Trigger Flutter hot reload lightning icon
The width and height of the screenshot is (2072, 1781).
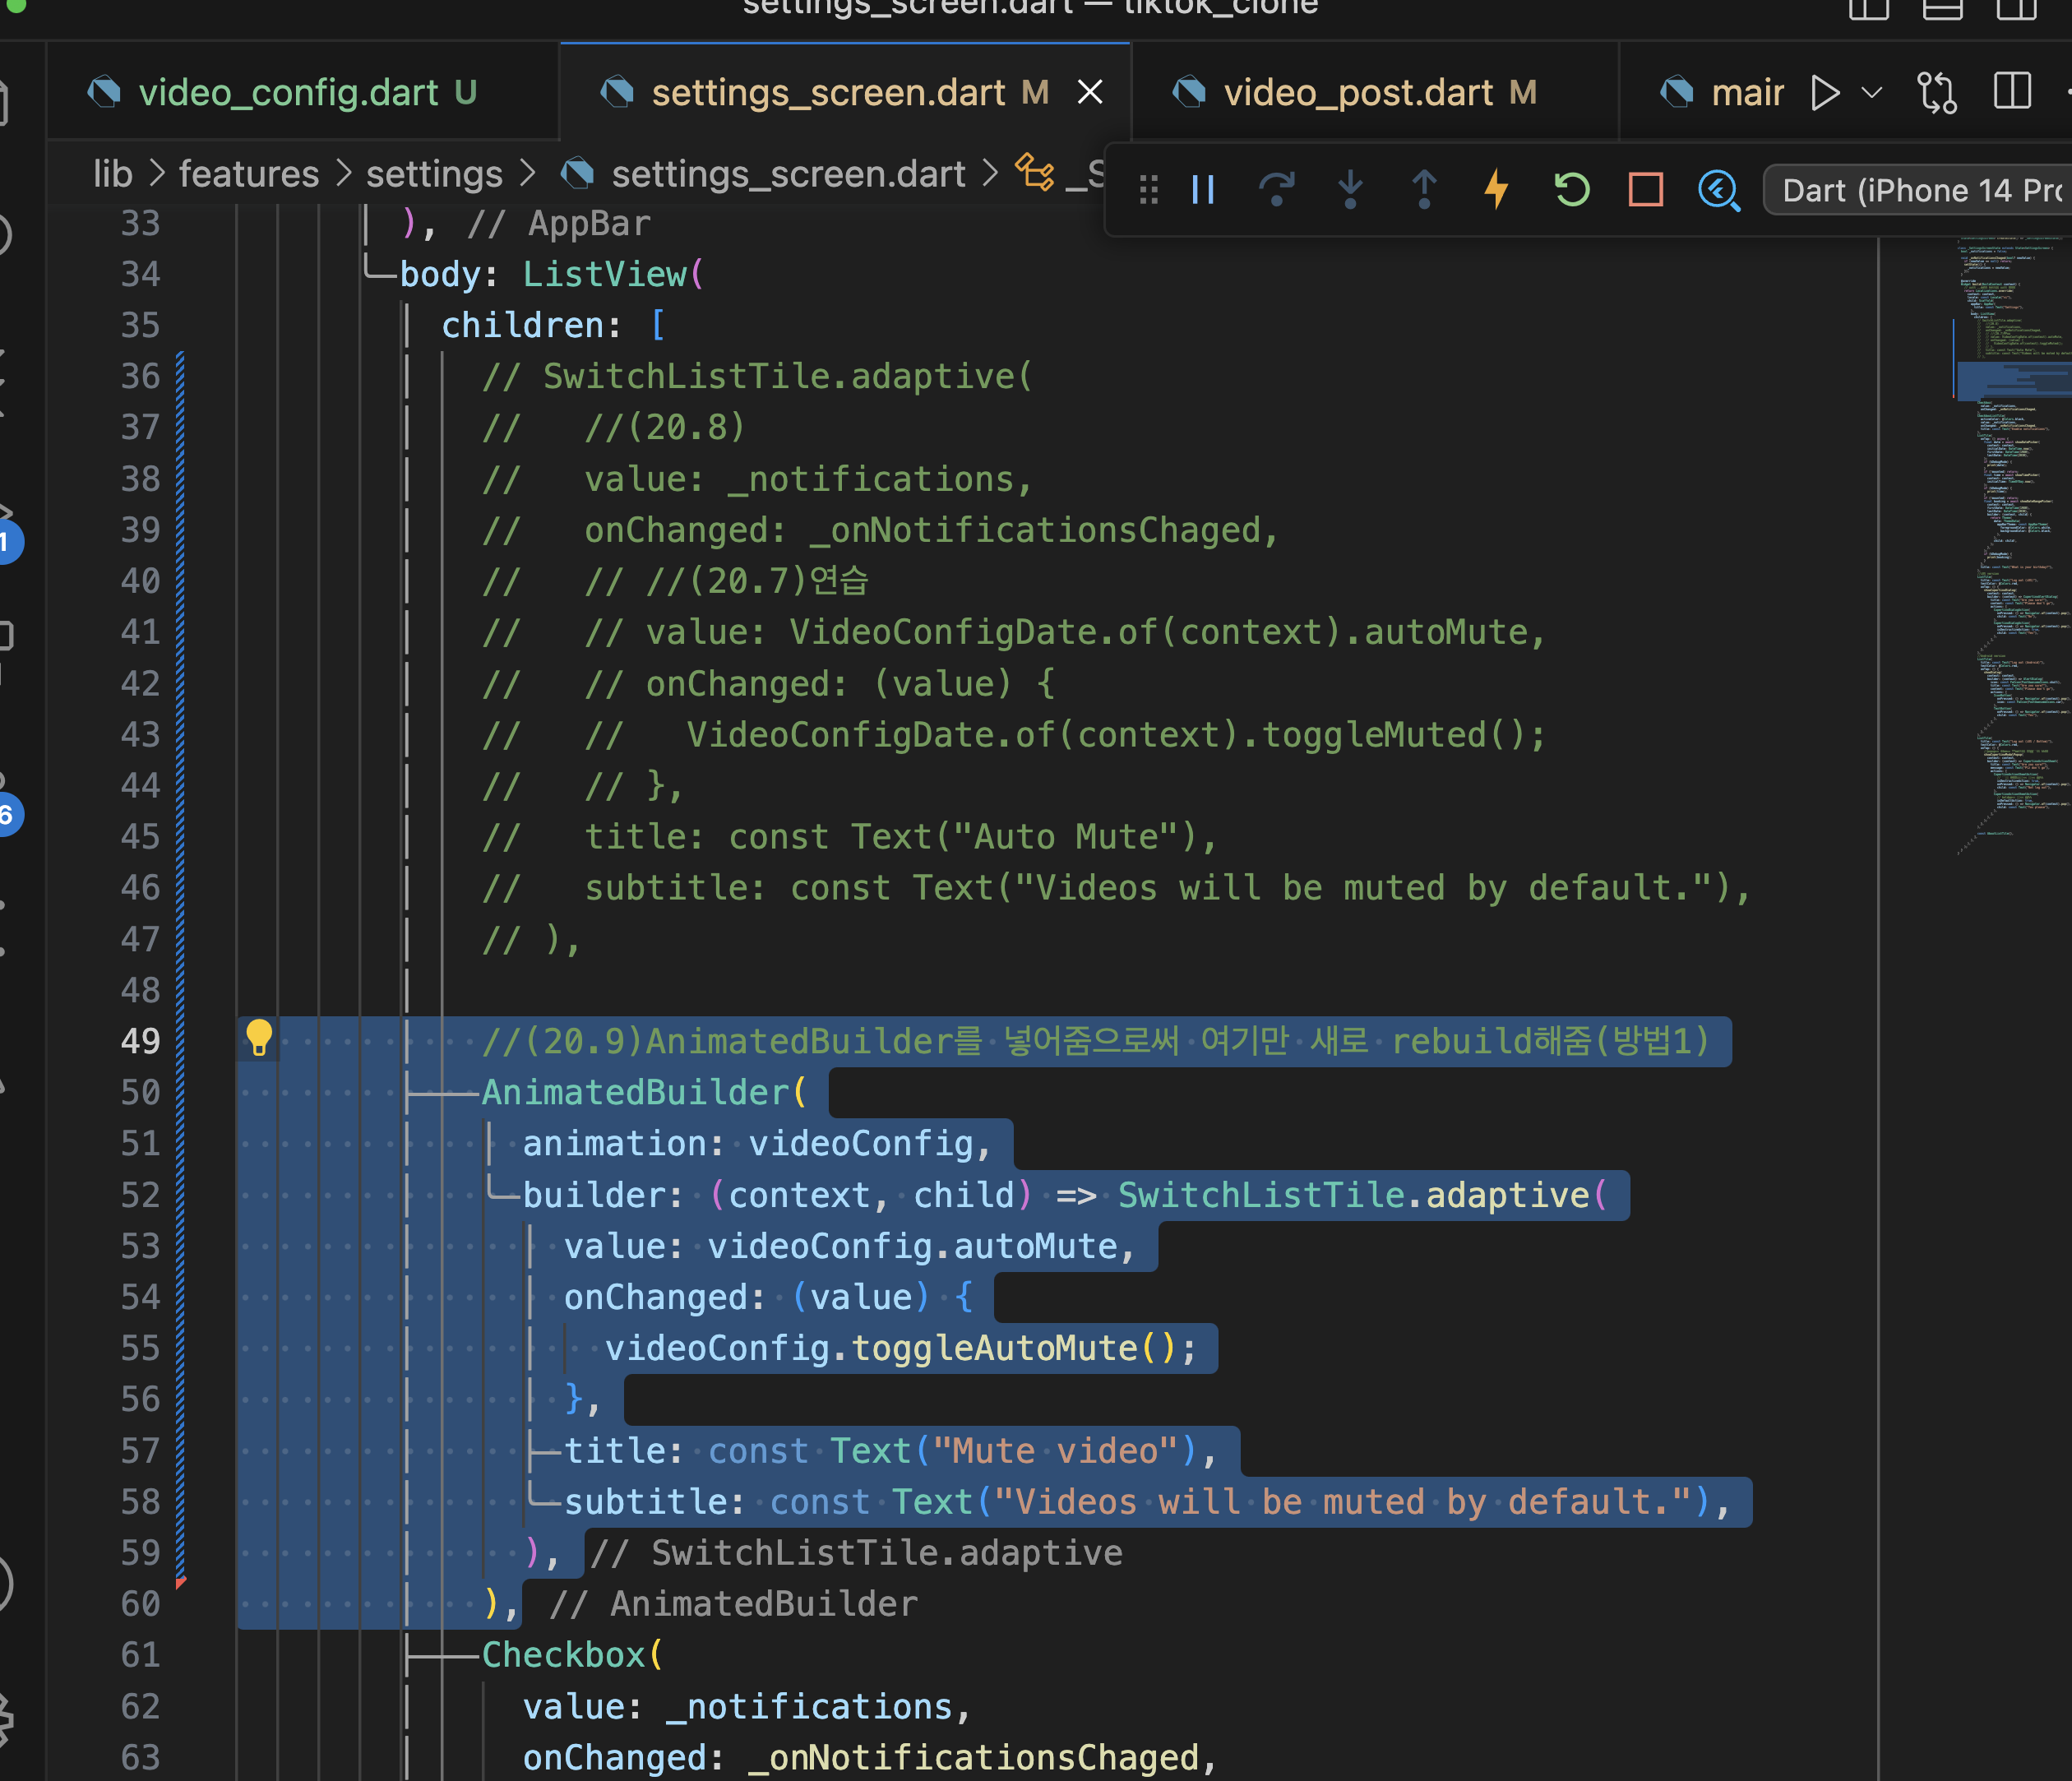click(1497, 190)
